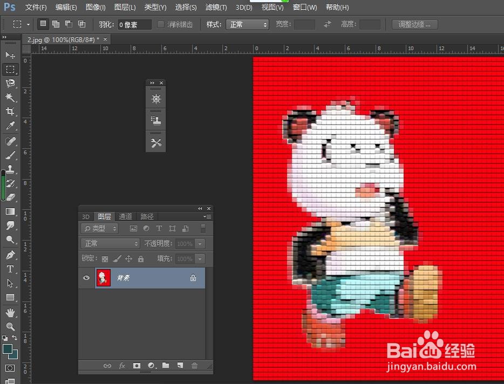Open the 文件(F) menu
This screenshot has width=504, height=384.
pyautogui.click(x=36, y=7)
